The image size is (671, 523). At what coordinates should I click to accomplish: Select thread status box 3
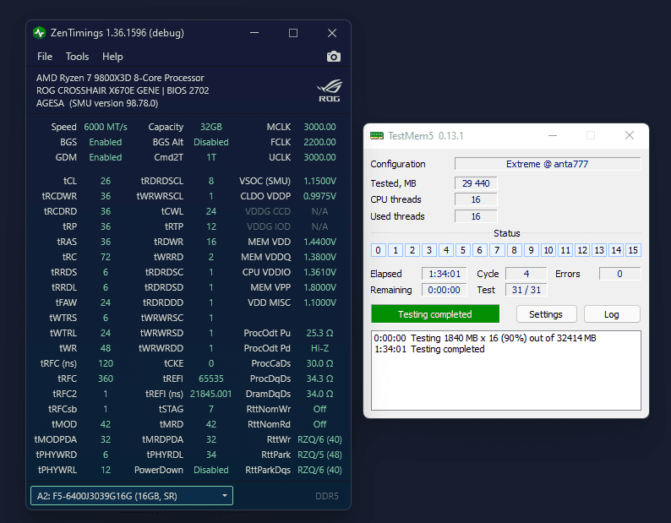coord(429,250)
